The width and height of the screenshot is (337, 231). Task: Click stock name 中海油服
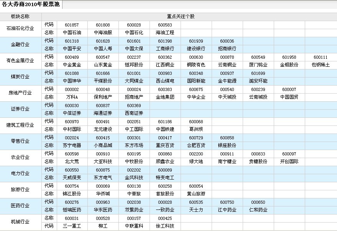[x=103, y=33]
